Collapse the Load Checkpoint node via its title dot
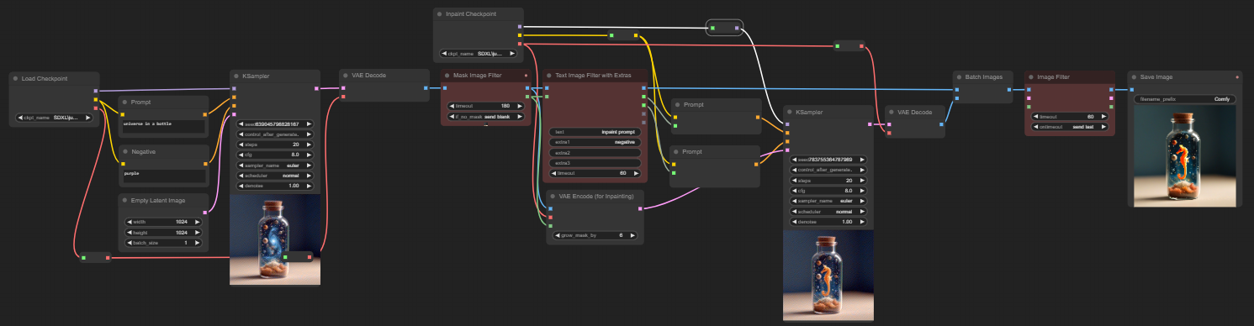Viewport: 1254px width, 326px height. (x=15, y=78)
